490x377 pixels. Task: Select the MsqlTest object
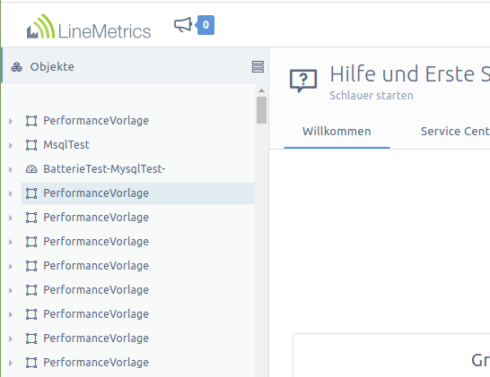(66, 145)
